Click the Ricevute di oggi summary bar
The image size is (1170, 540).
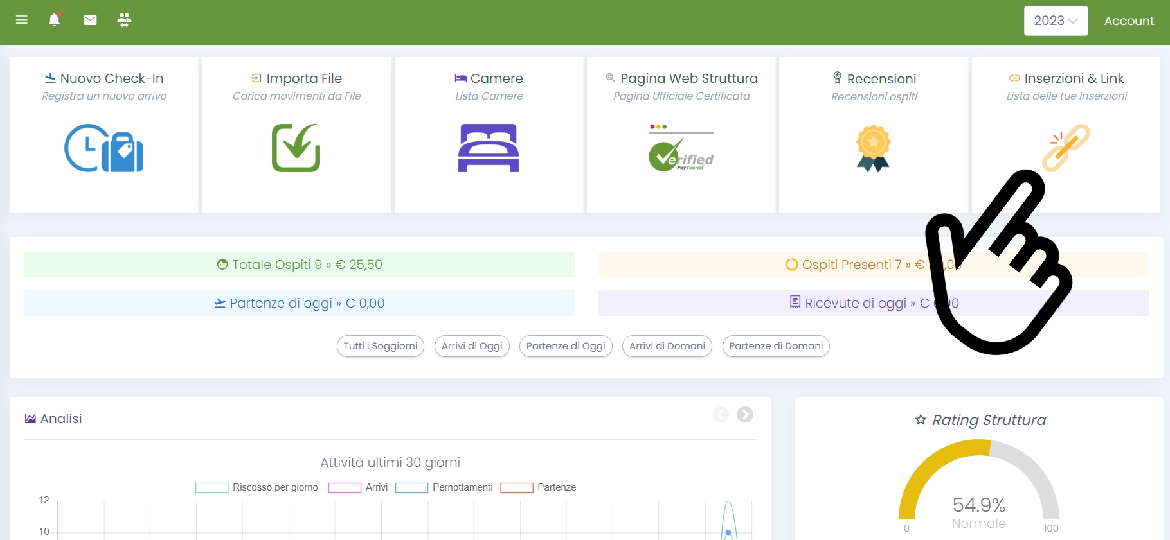point(874,303)
